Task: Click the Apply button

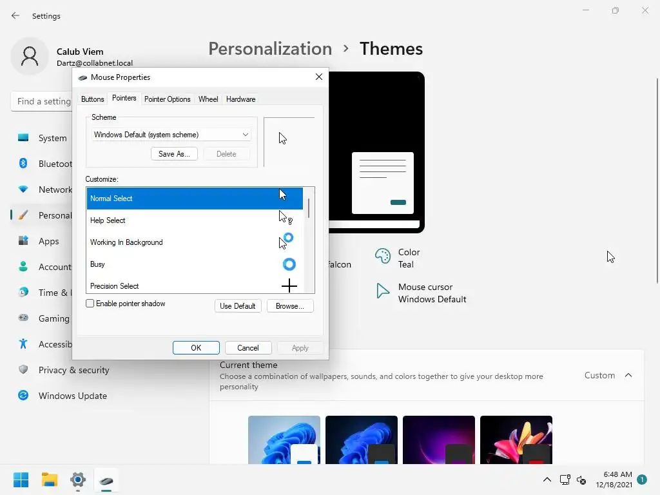Action: [300, 347]
